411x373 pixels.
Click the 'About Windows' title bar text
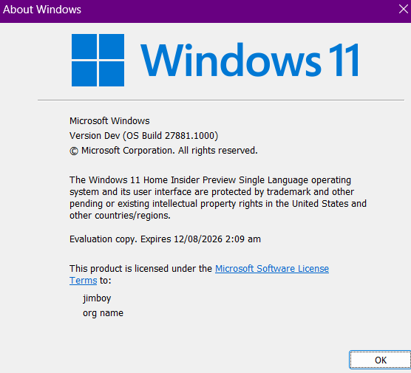coord(42,10)
